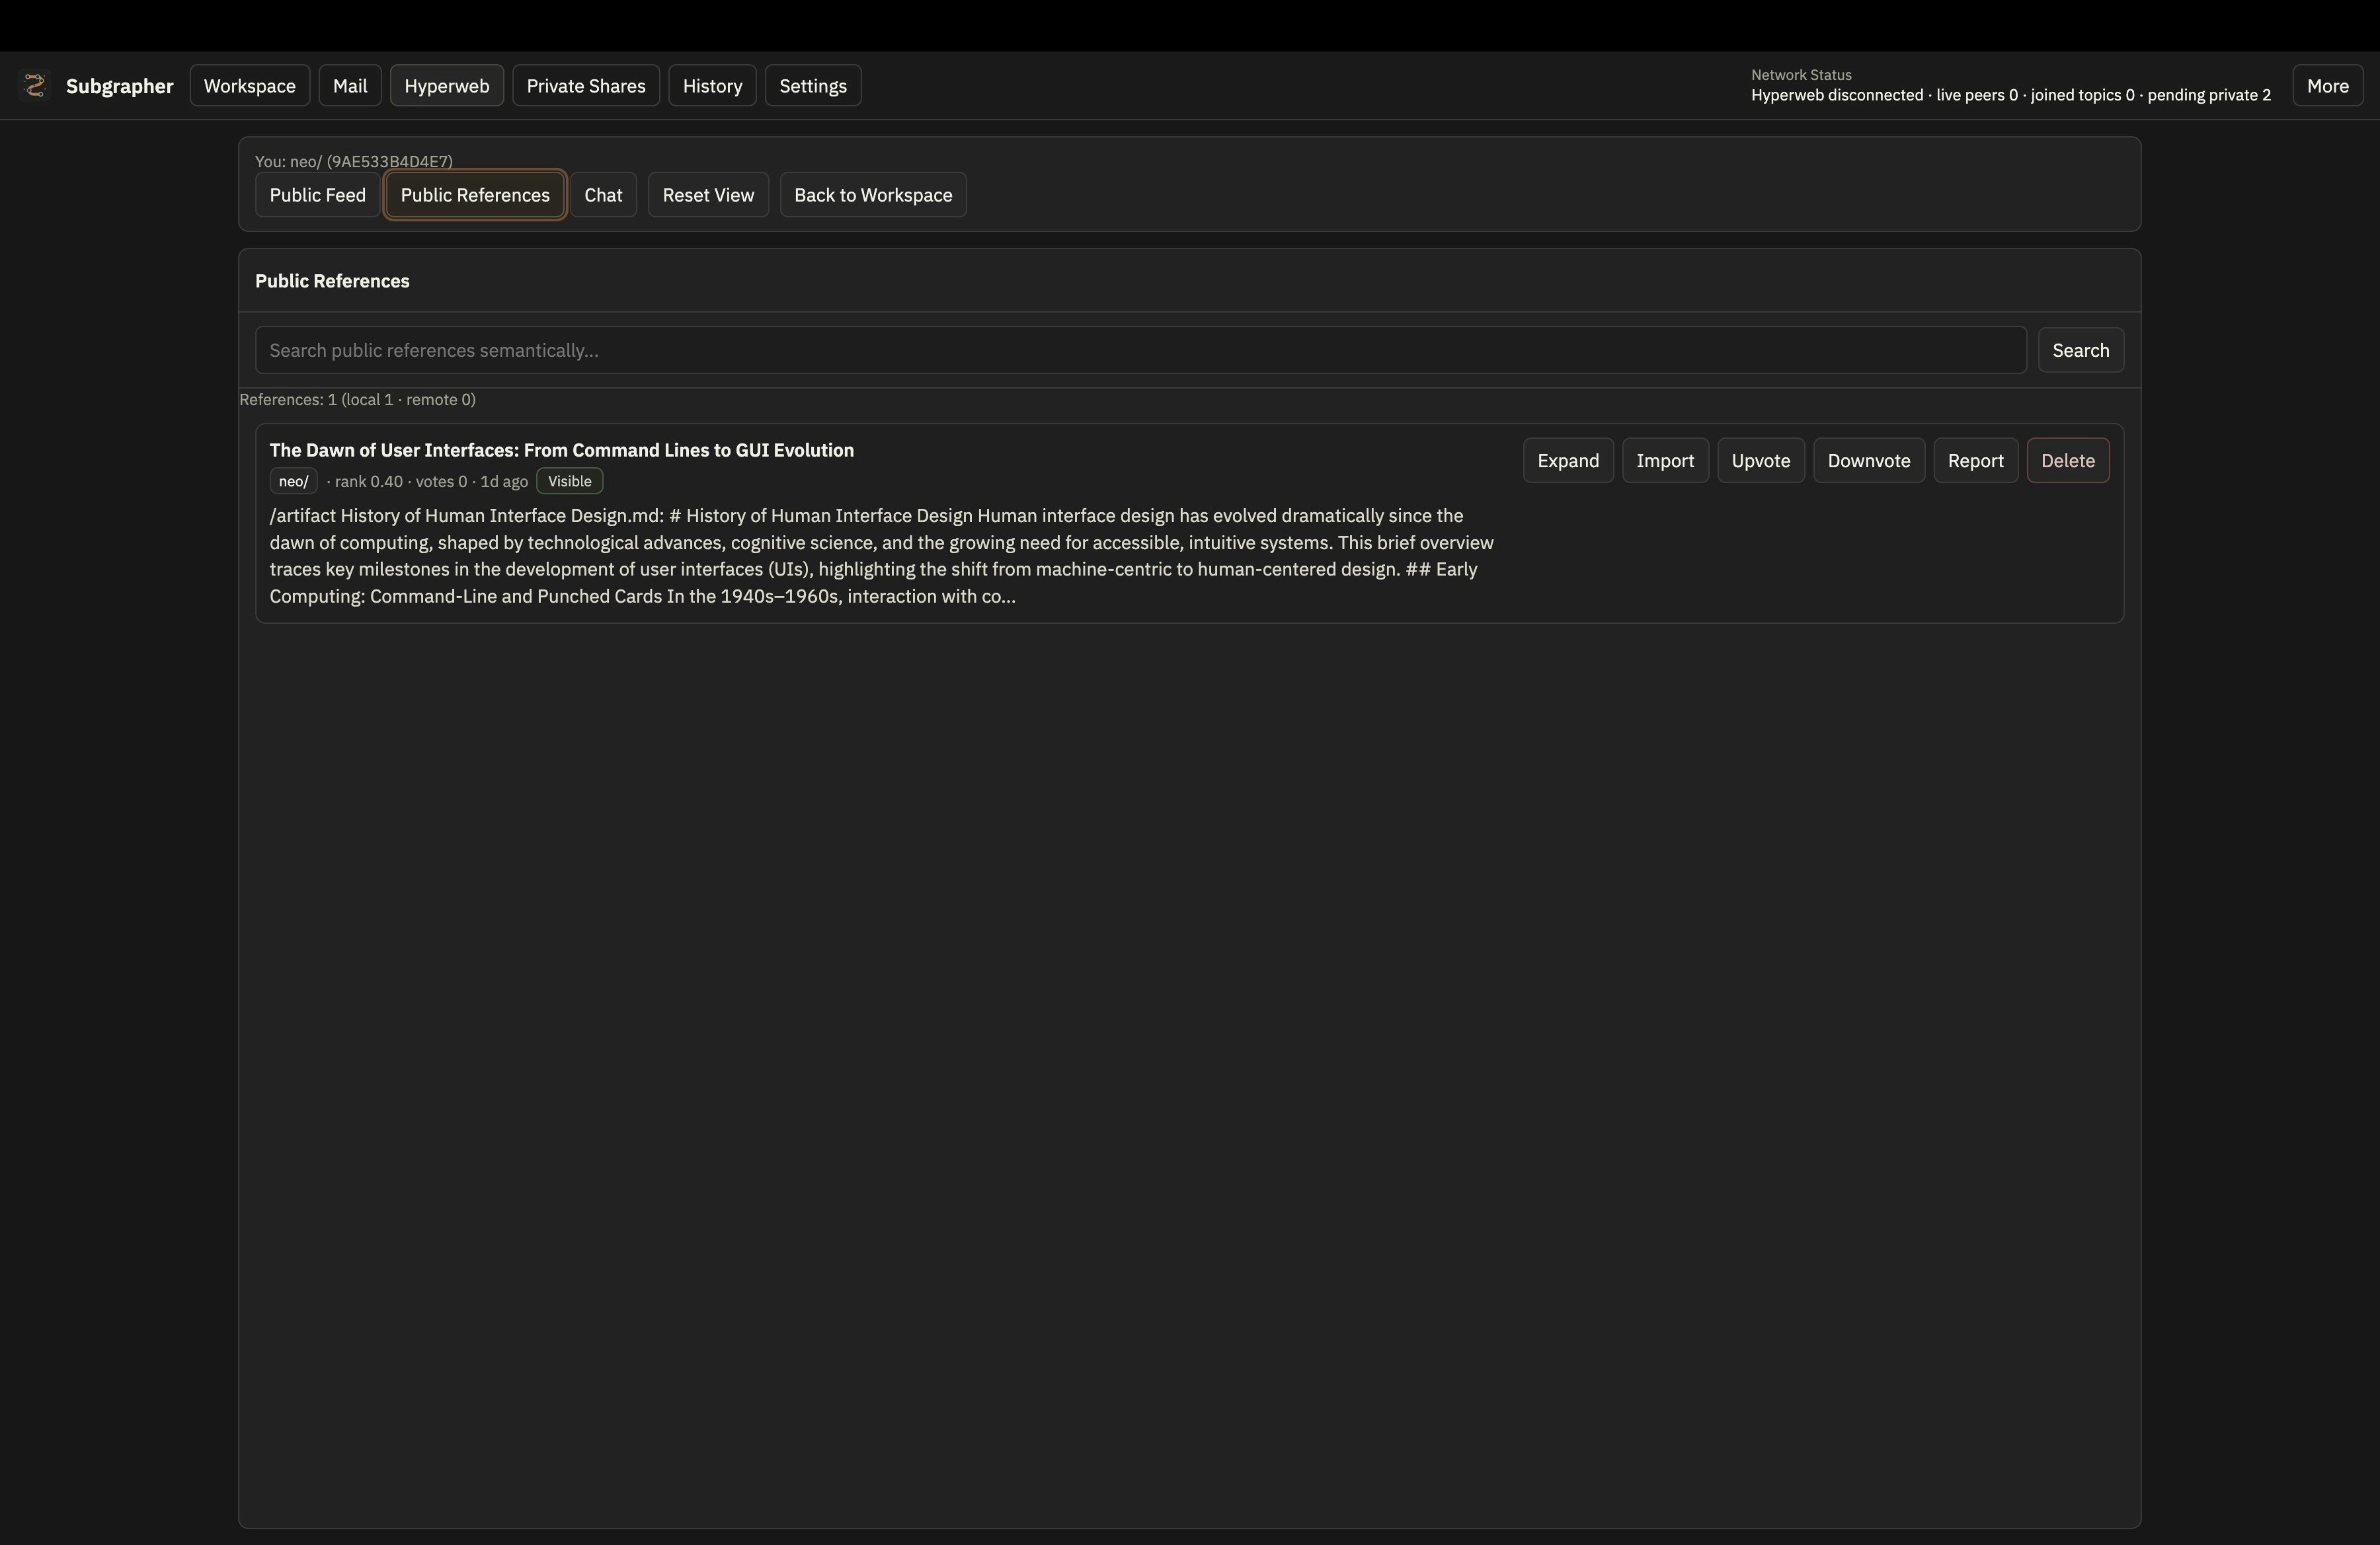Select the Public References tab

click(475, 195)
